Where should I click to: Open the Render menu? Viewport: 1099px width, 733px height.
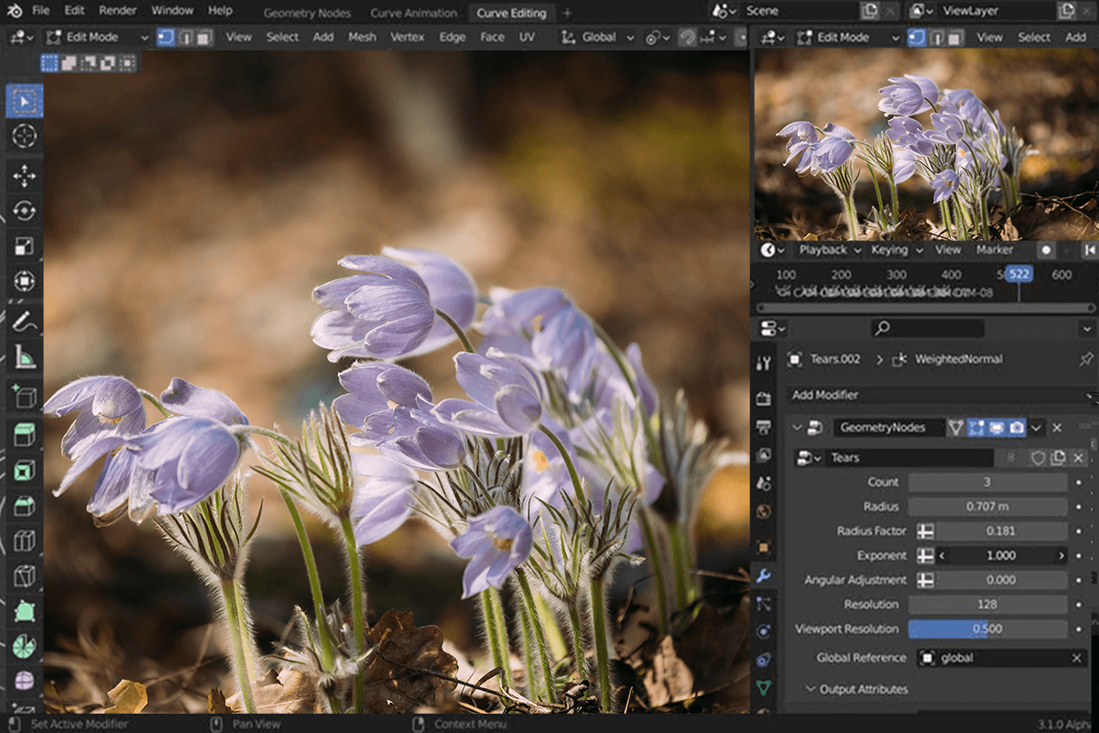[x=116, y=10]
